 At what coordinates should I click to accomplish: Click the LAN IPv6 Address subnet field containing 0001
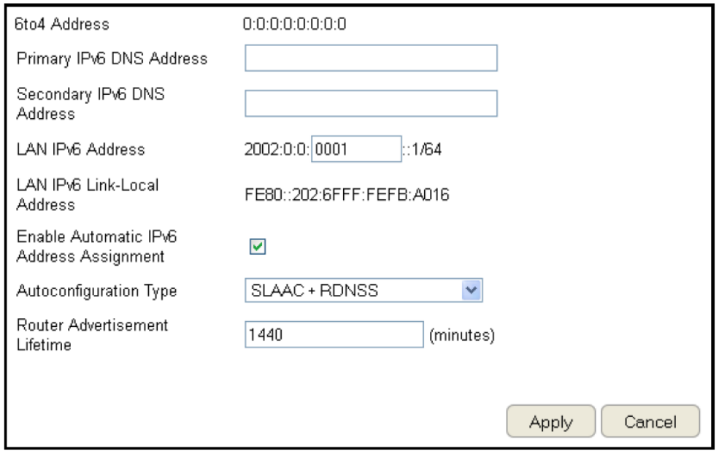pos(356,150)
